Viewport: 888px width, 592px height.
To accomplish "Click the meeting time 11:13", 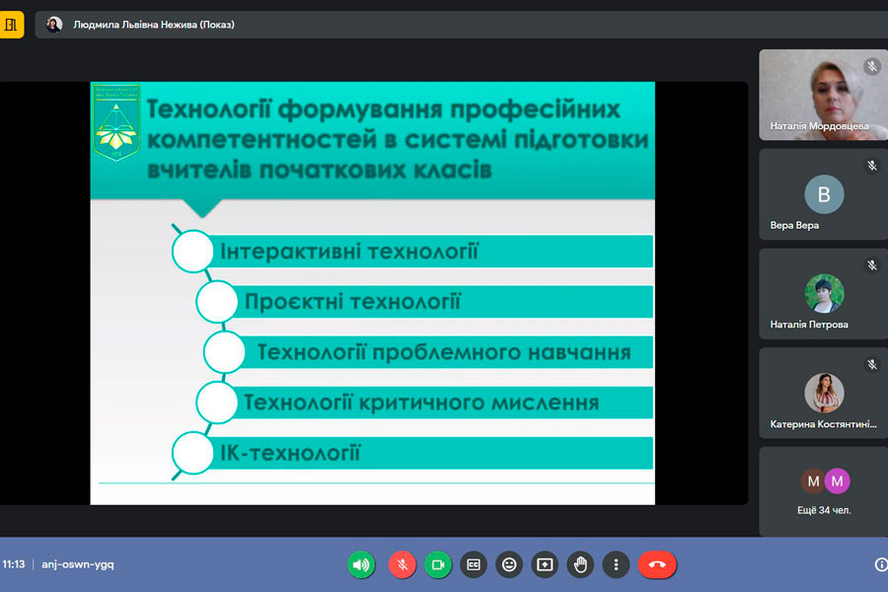I will (x=14, y=564).
